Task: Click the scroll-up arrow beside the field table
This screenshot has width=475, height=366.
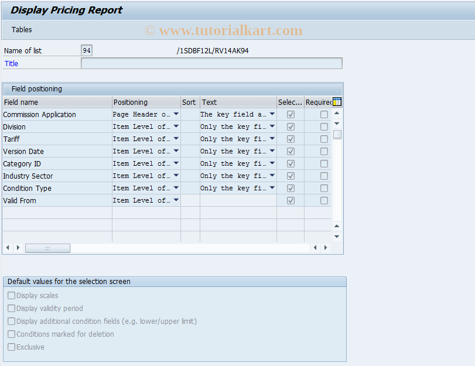Action: (336, 112)
